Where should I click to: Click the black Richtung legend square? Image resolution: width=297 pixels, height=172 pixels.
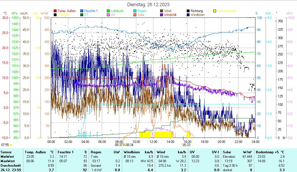(x=188, y=11)
